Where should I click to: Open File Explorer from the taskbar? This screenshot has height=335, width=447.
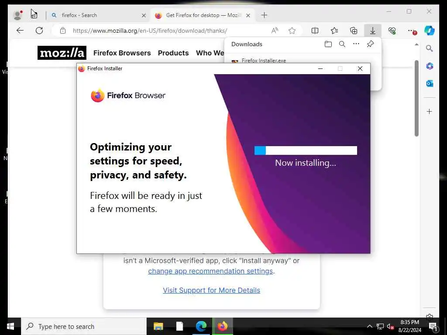158,326
